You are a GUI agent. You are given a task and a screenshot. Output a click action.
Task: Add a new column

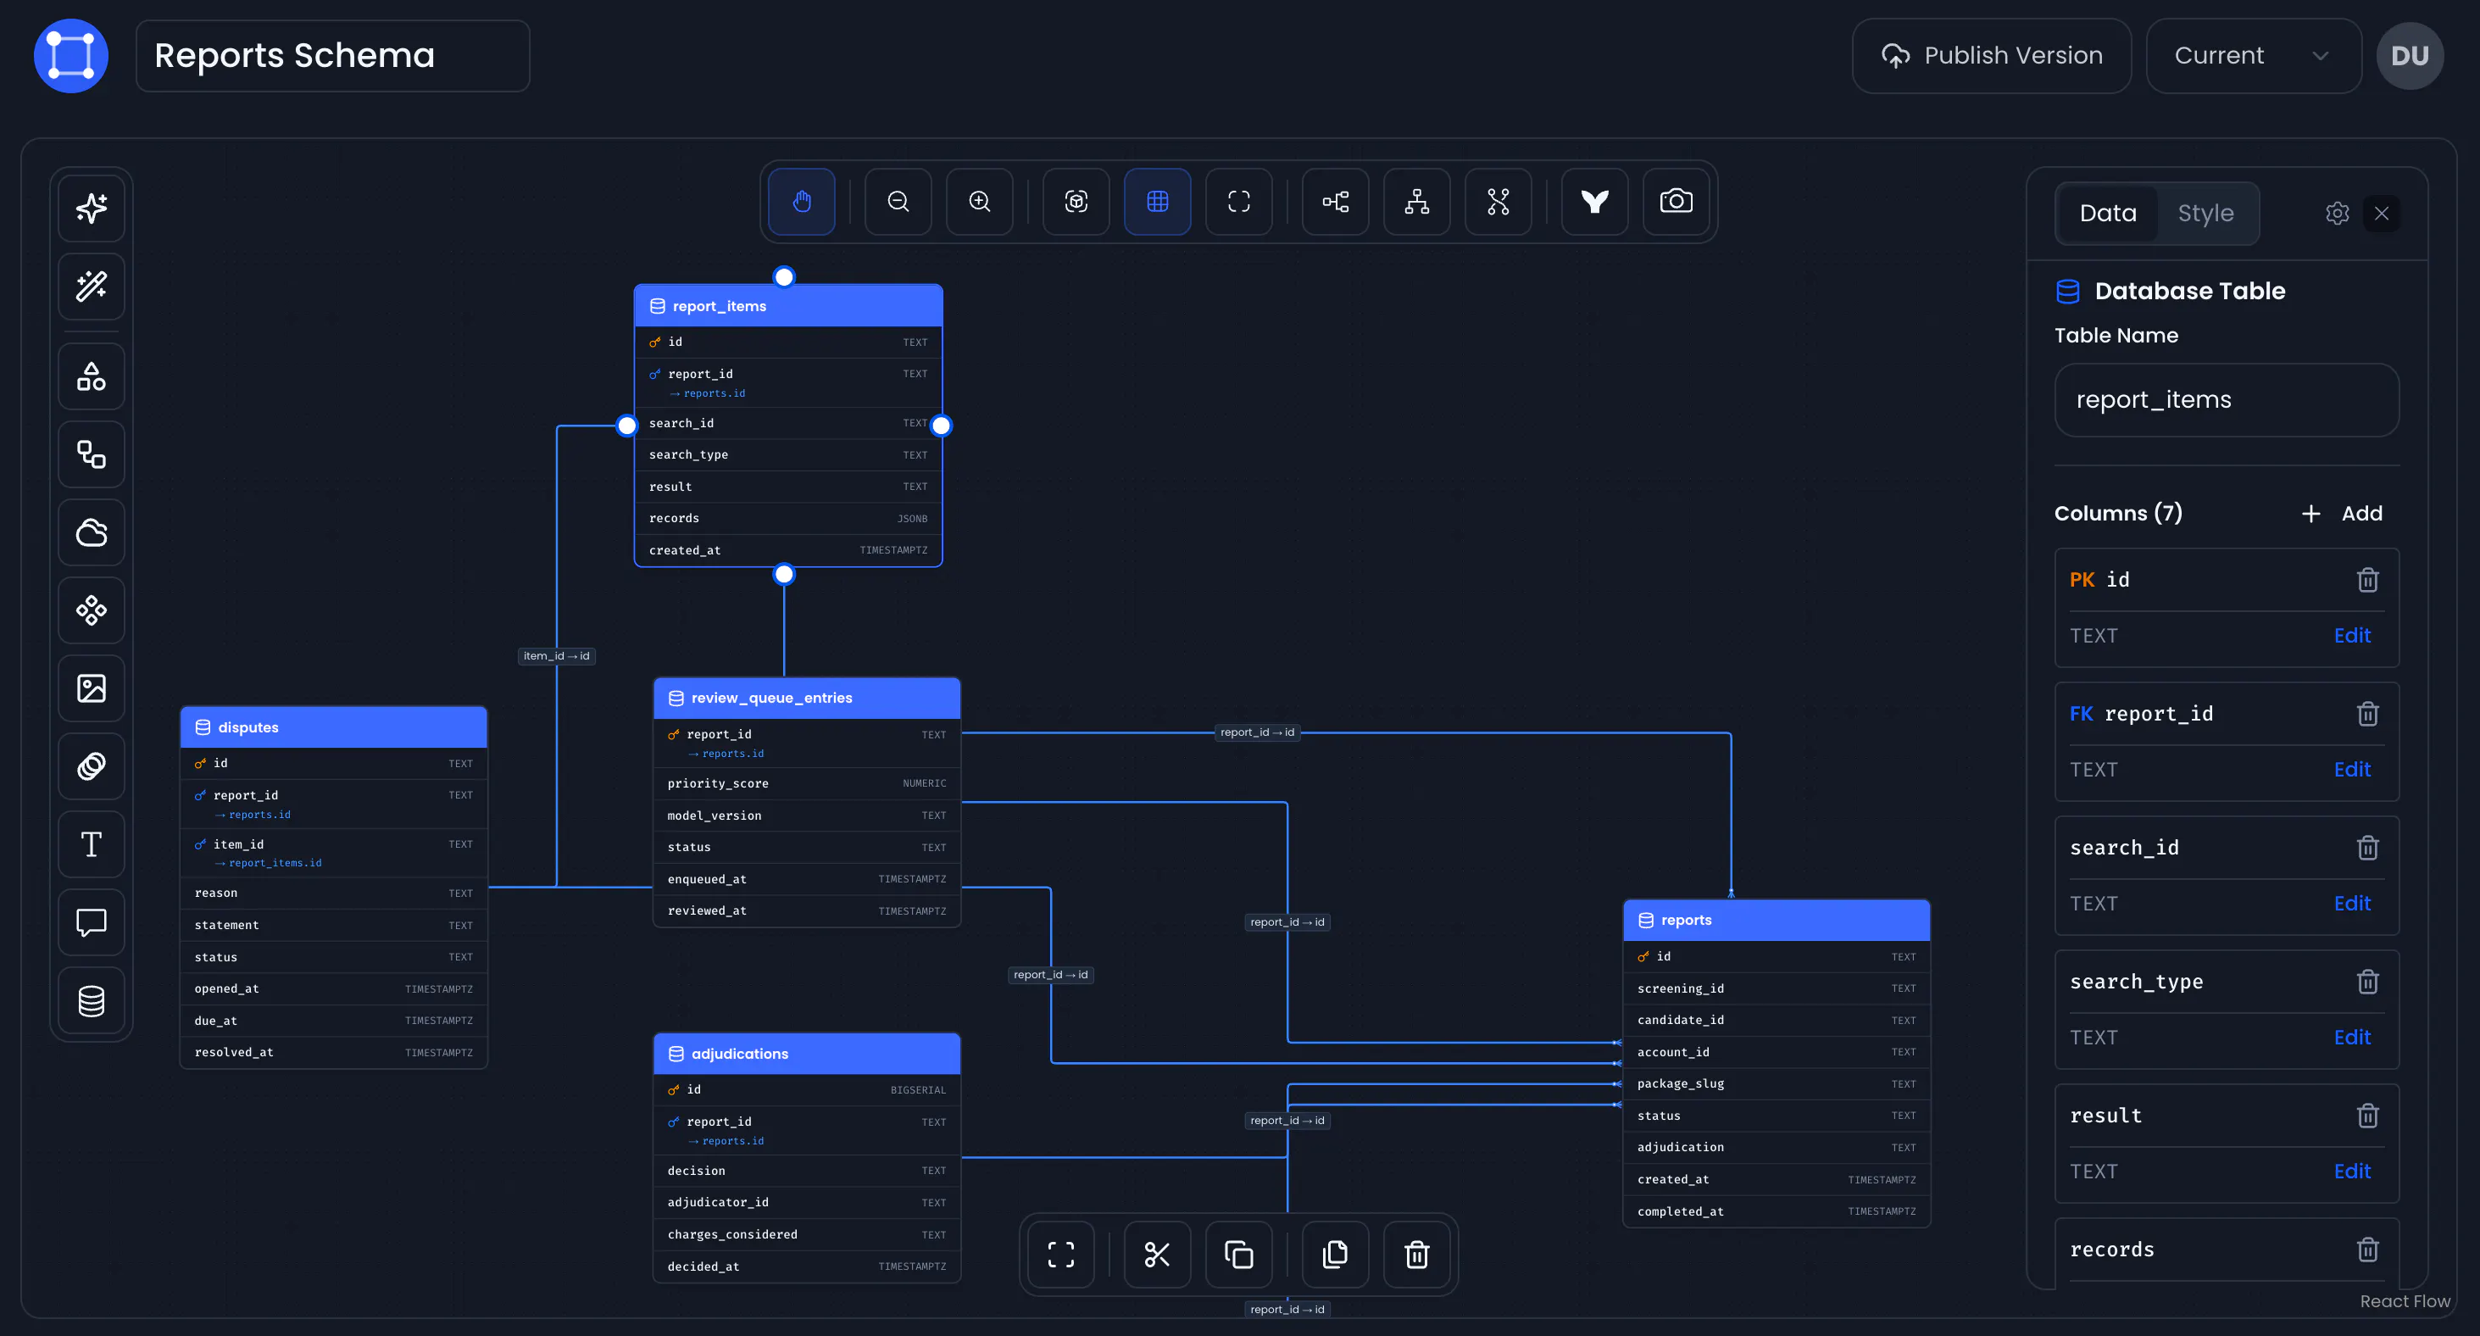[x=2343, y=514]
